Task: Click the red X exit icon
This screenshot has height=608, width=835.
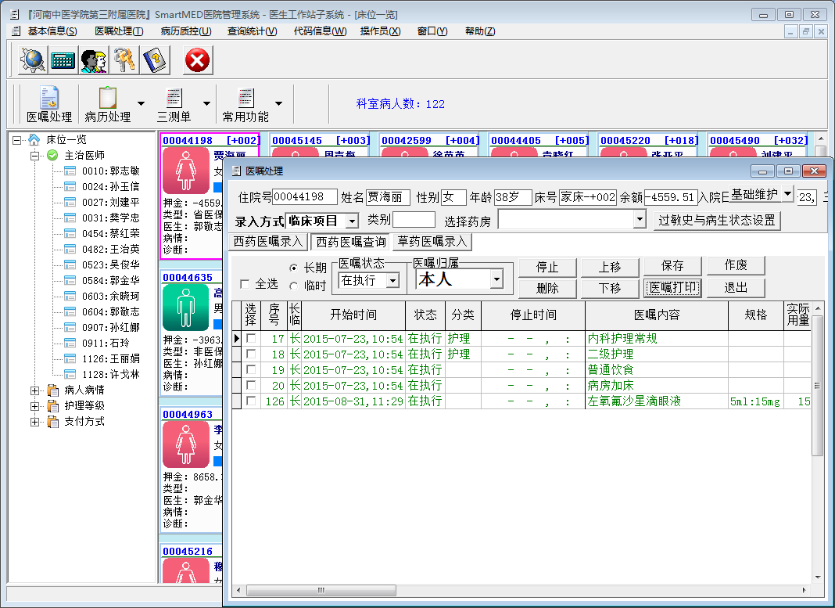Action: click(198, 59)
